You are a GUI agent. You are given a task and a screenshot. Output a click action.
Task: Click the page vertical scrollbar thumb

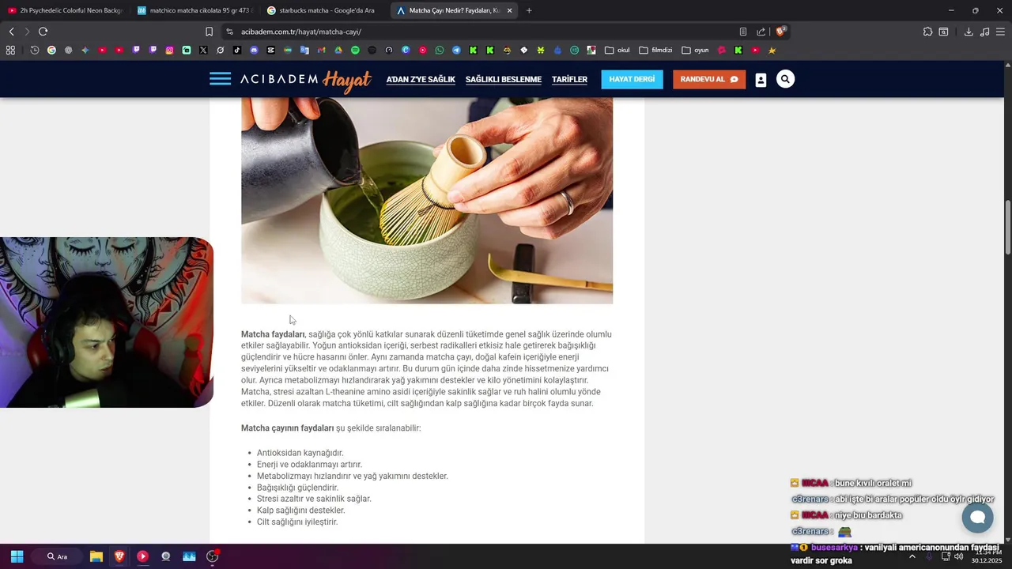1007,228
